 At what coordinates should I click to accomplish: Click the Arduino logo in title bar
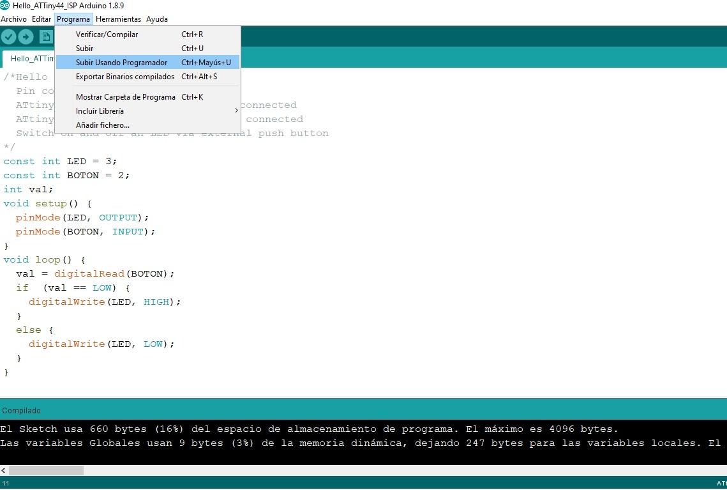coord(5,6)
